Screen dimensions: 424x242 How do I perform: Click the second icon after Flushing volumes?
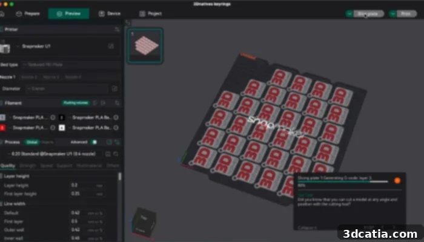pyautogui.click(x=103, y=103)
